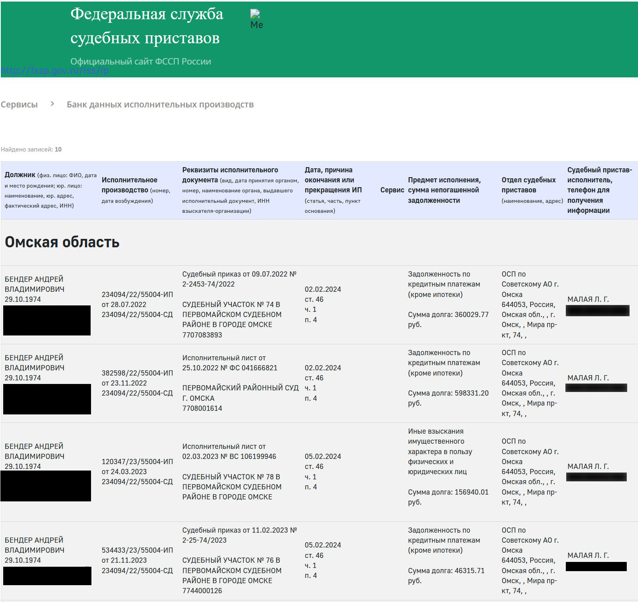Select the "Официальный сайт ФССП России" subtitle
The width and height of the screenshot is (638, 602).
click(x=141, y=61)
